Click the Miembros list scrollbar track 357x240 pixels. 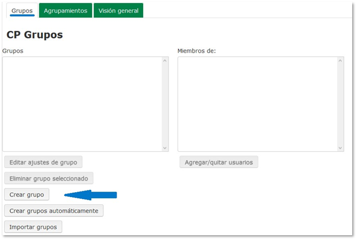pos(340,105)
